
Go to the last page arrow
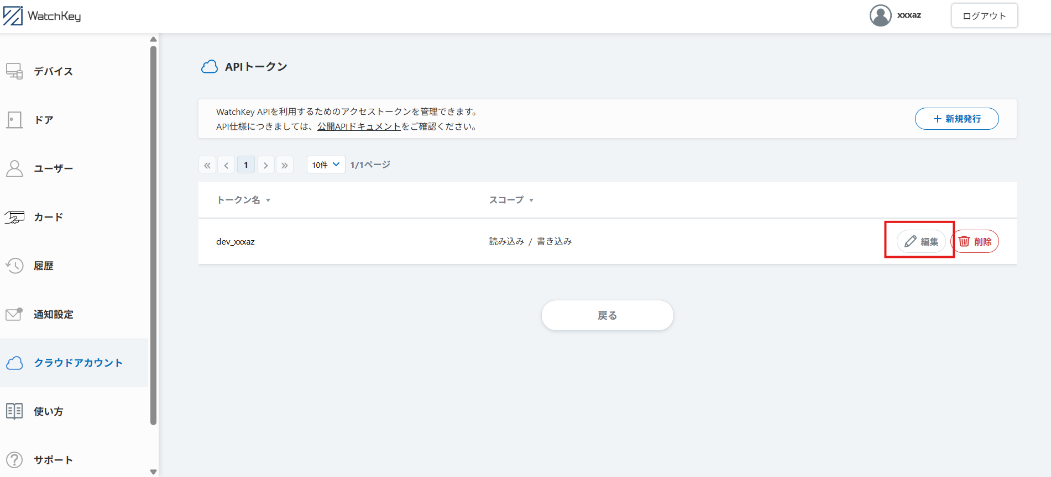pyautogui.click(x=285, y=165)
